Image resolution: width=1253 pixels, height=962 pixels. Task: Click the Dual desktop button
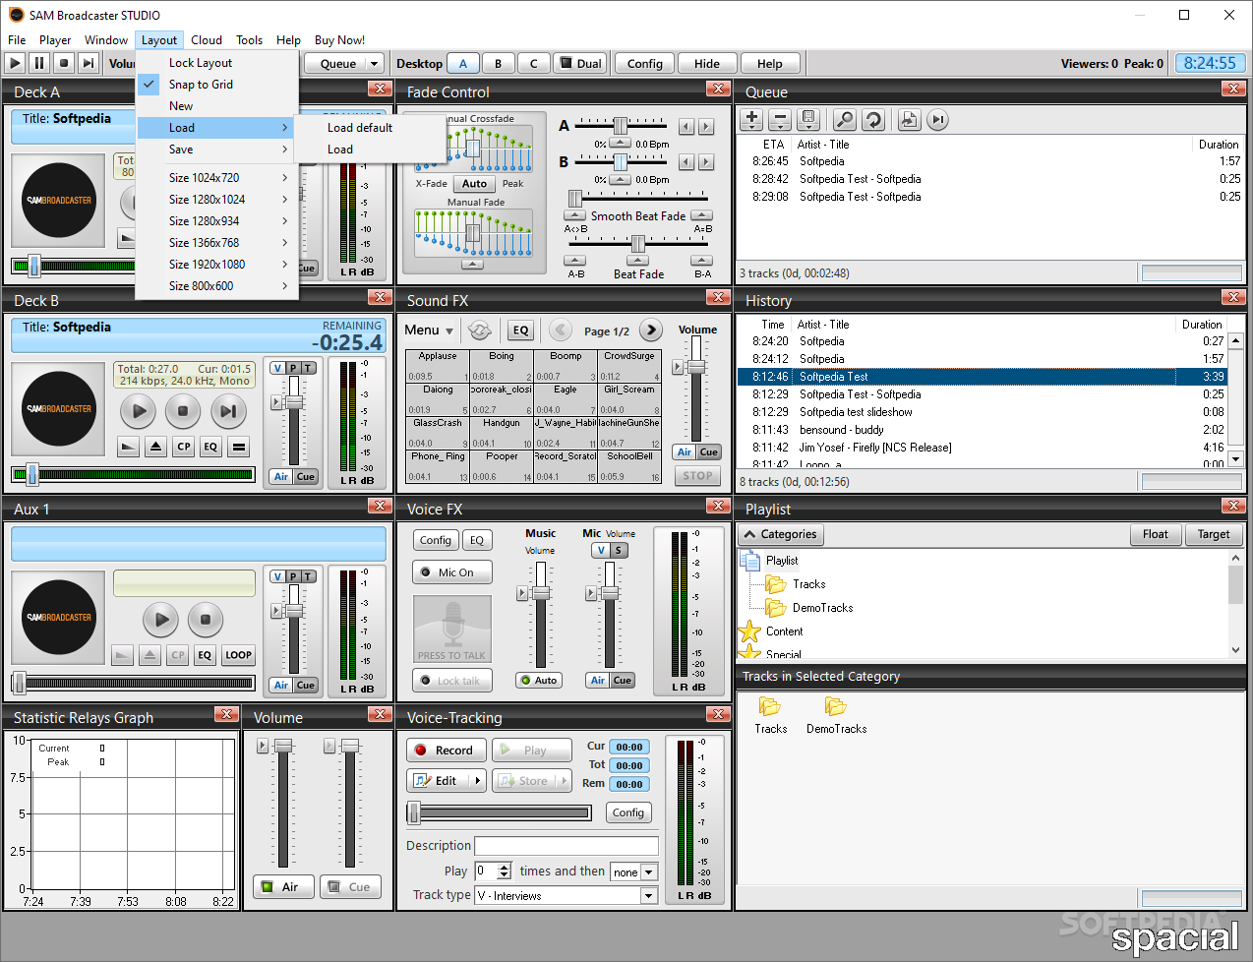(579, 64)
